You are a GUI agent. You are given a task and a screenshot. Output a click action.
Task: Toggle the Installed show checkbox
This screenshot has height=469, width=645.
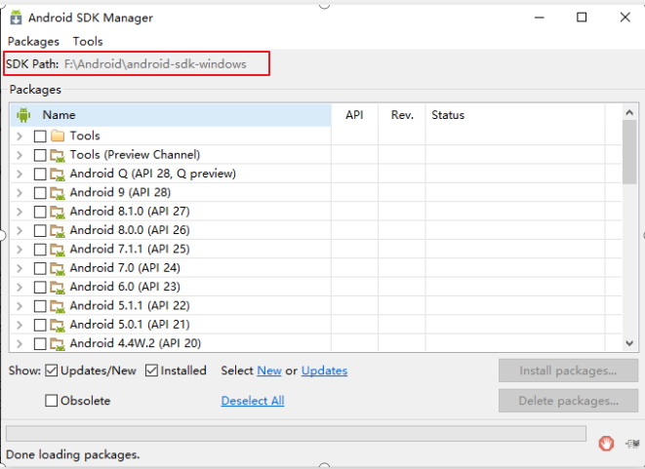click(151, 371)
